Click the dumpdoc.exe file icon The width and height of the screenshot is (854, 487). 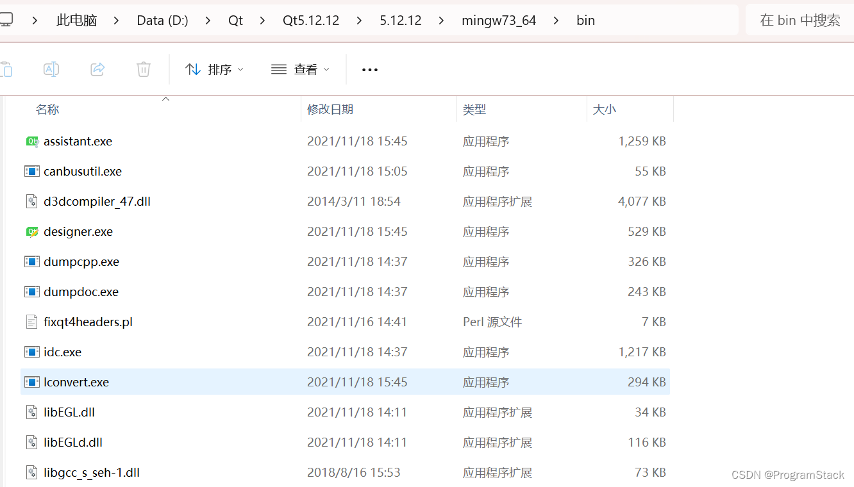[32, 292]
